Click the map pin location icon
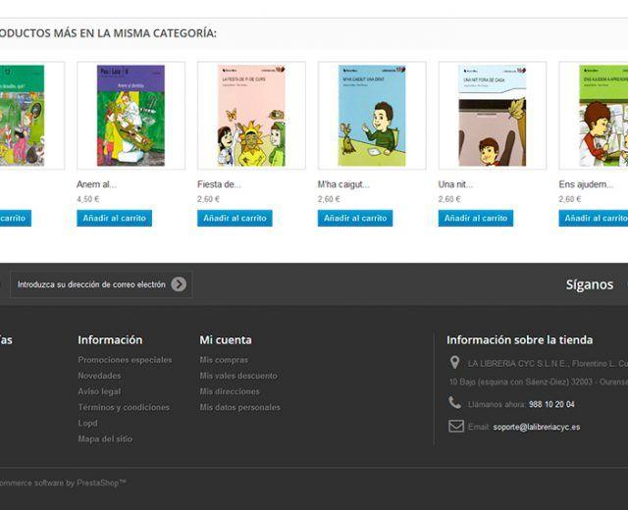 click(454, 363)
